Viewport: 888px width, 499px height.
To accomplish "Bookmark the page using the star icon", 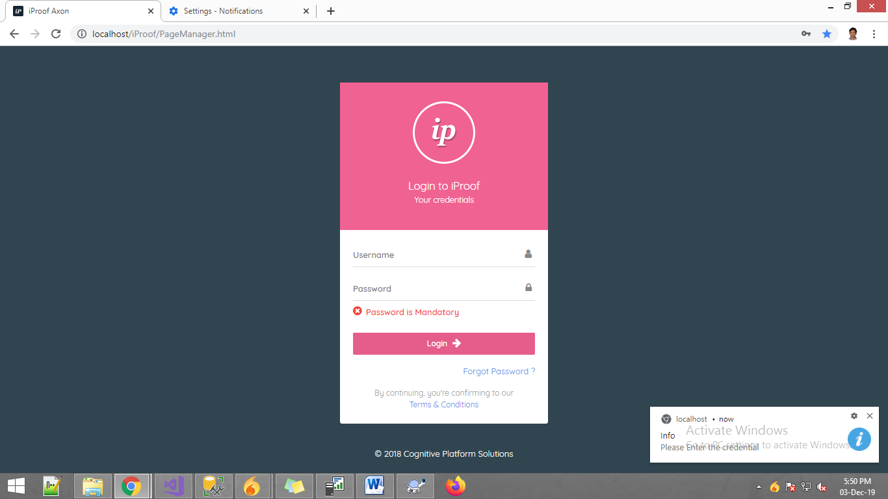I will tap(826, 32).
